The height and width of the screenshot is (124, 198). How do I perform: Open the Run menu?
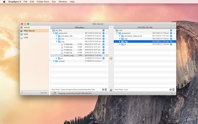tap(54, 2)
